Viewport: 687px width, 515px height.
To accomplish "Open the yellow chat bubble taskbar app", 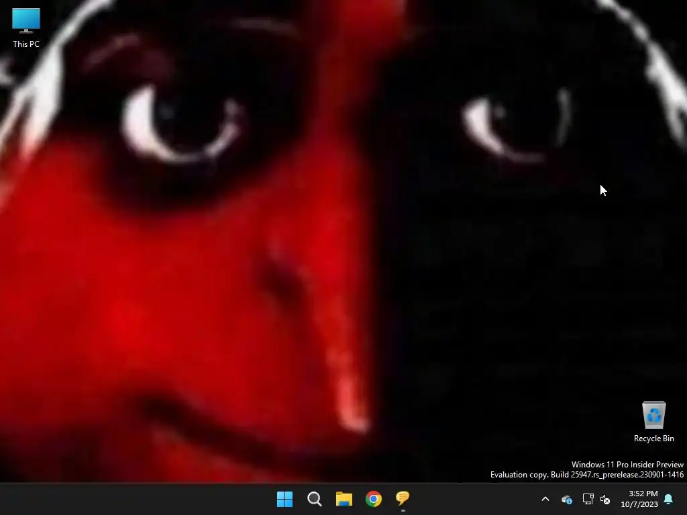I will pos(403,498).
